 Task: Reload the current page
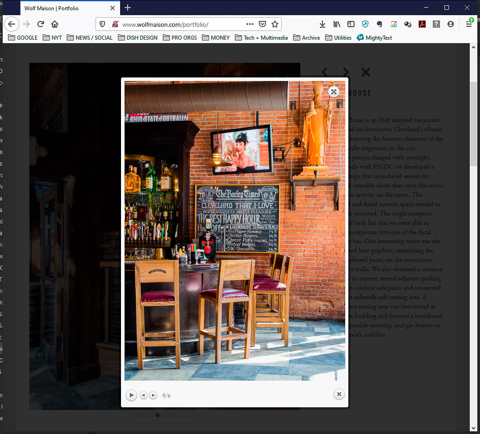point(40,24)
